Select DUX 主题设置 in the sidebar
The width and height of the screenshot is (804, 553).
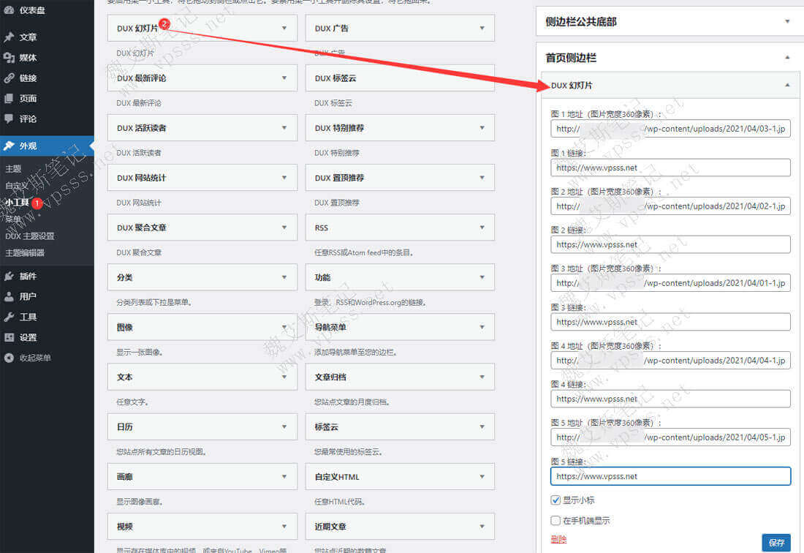point(30,236)
